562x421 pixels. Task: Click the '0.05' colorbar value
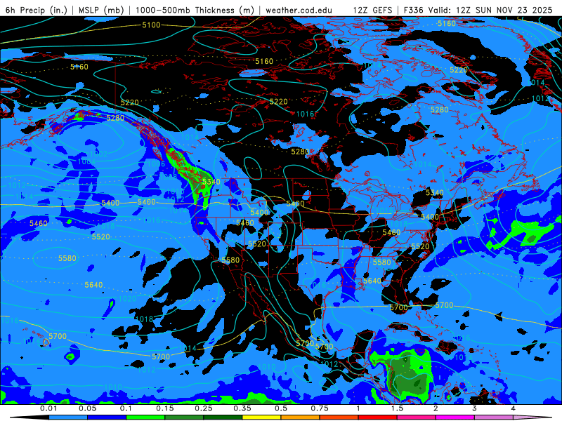pyautogui.click(x=87, y=408)
